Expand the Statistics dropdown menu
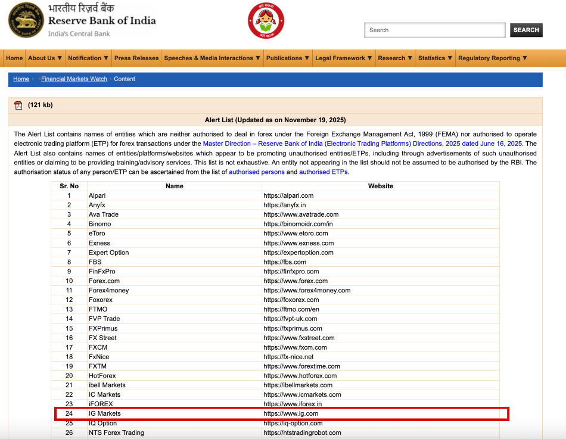 435,58
